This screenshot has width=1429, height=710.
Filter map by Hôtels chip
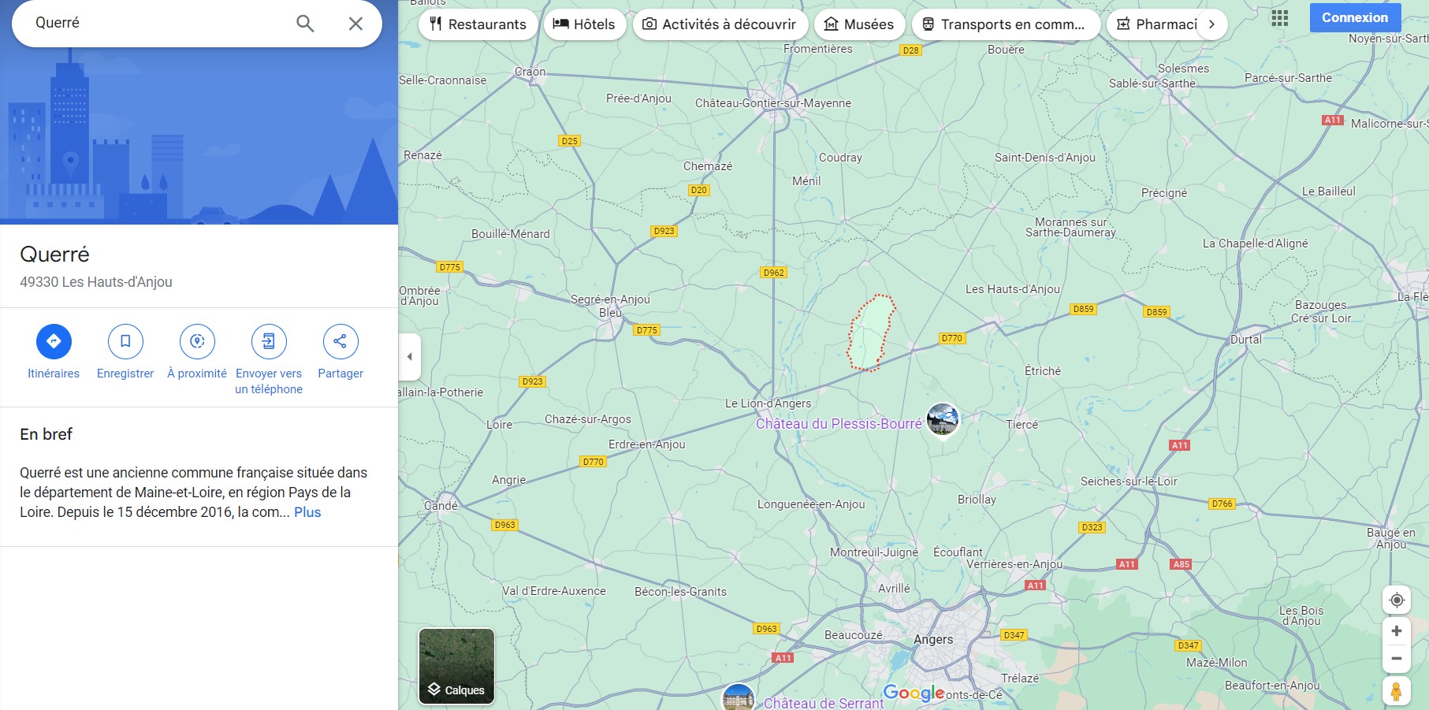585,24
